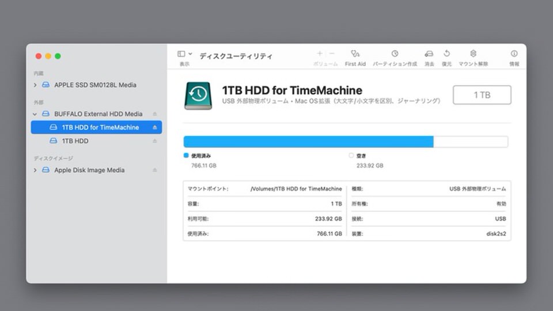Open the view dropdown chevron in toolbar
Screen dimensions: 553x311
tap(190, 54)
